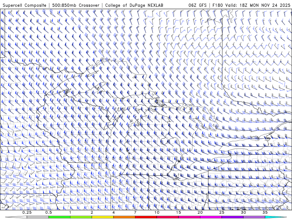292x219 pixels.
Task: Click the 0.25 scale label
Action: pyautogui.click(x=27, y=212)
